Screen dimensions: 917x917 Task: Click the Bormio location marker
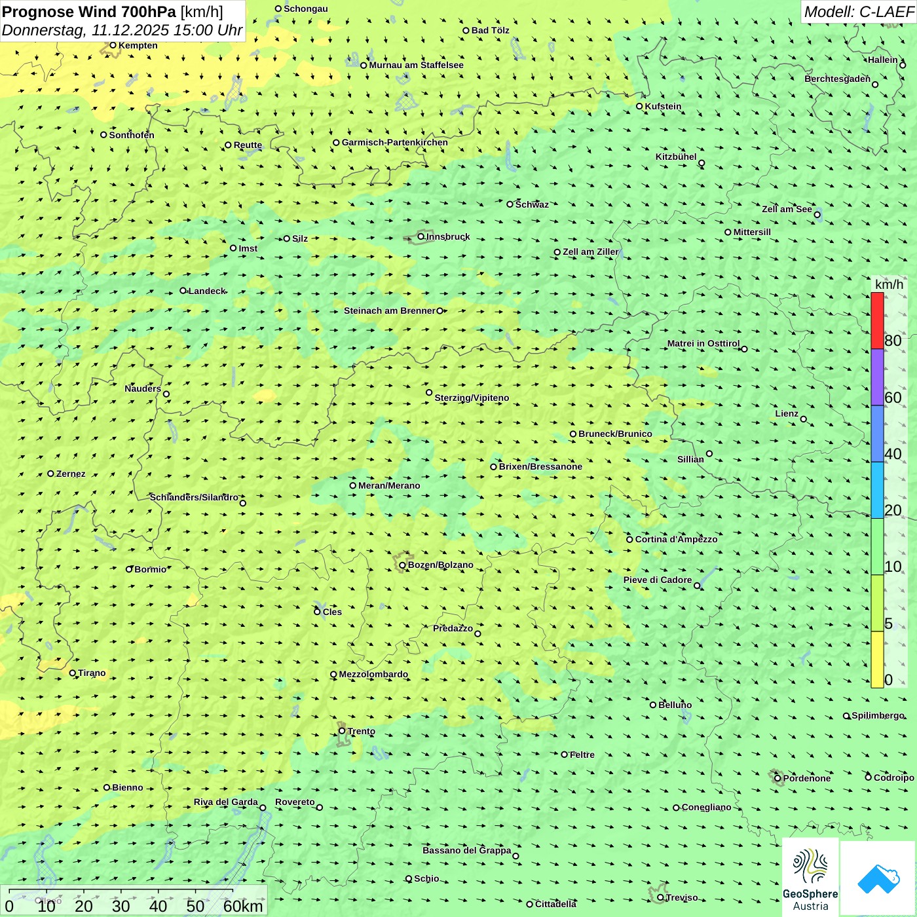(x=129, y=569)
